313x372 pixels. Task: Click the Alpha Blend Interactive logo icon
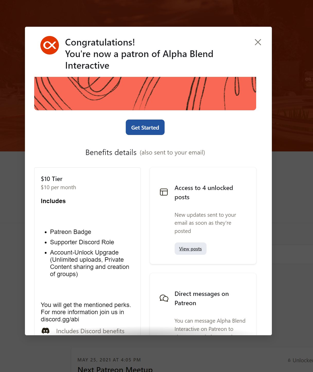tap(50, 45)
